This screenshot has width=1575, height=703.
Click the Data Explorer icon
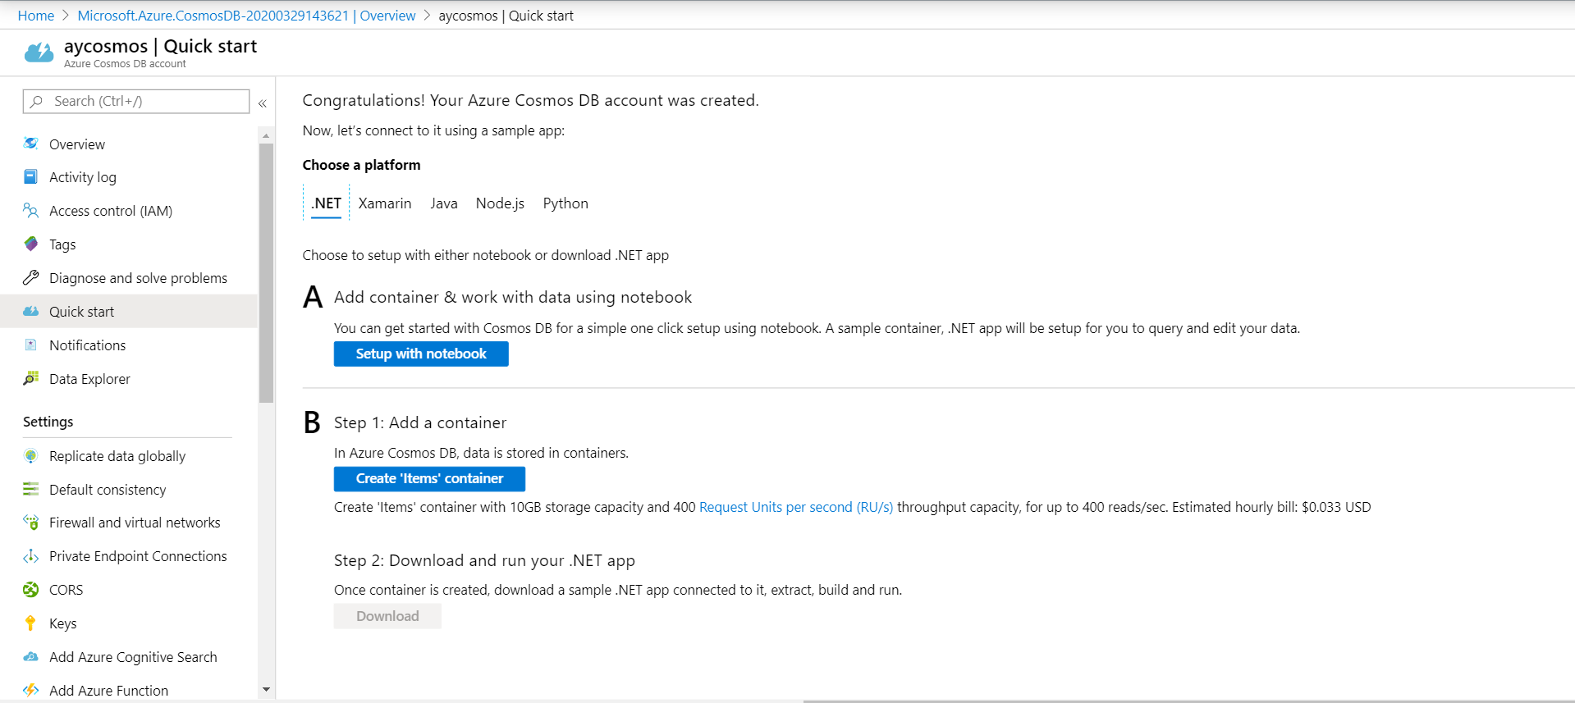tap(31, 378)
